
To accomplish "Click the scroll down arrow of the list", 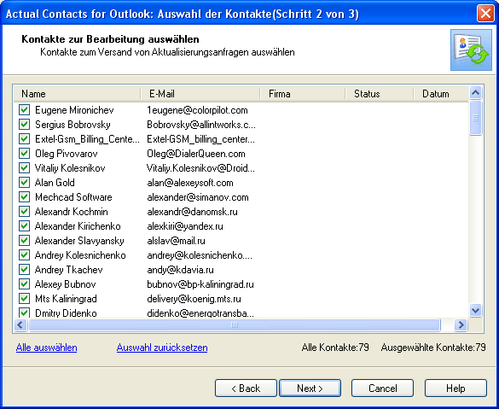I will [475, 310].
